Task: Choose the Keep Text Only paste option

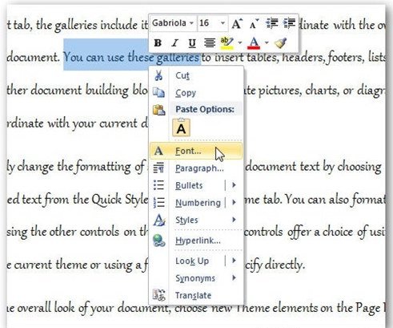Action: (181, 128)
